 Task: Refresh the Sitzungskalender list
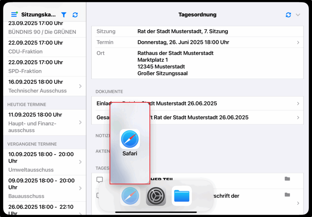(75, 15)
